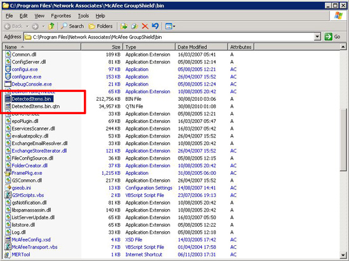Click the vertical scrollbar down arrow
The height and width of the screenshot is (261, 349).
coord(343,255)
